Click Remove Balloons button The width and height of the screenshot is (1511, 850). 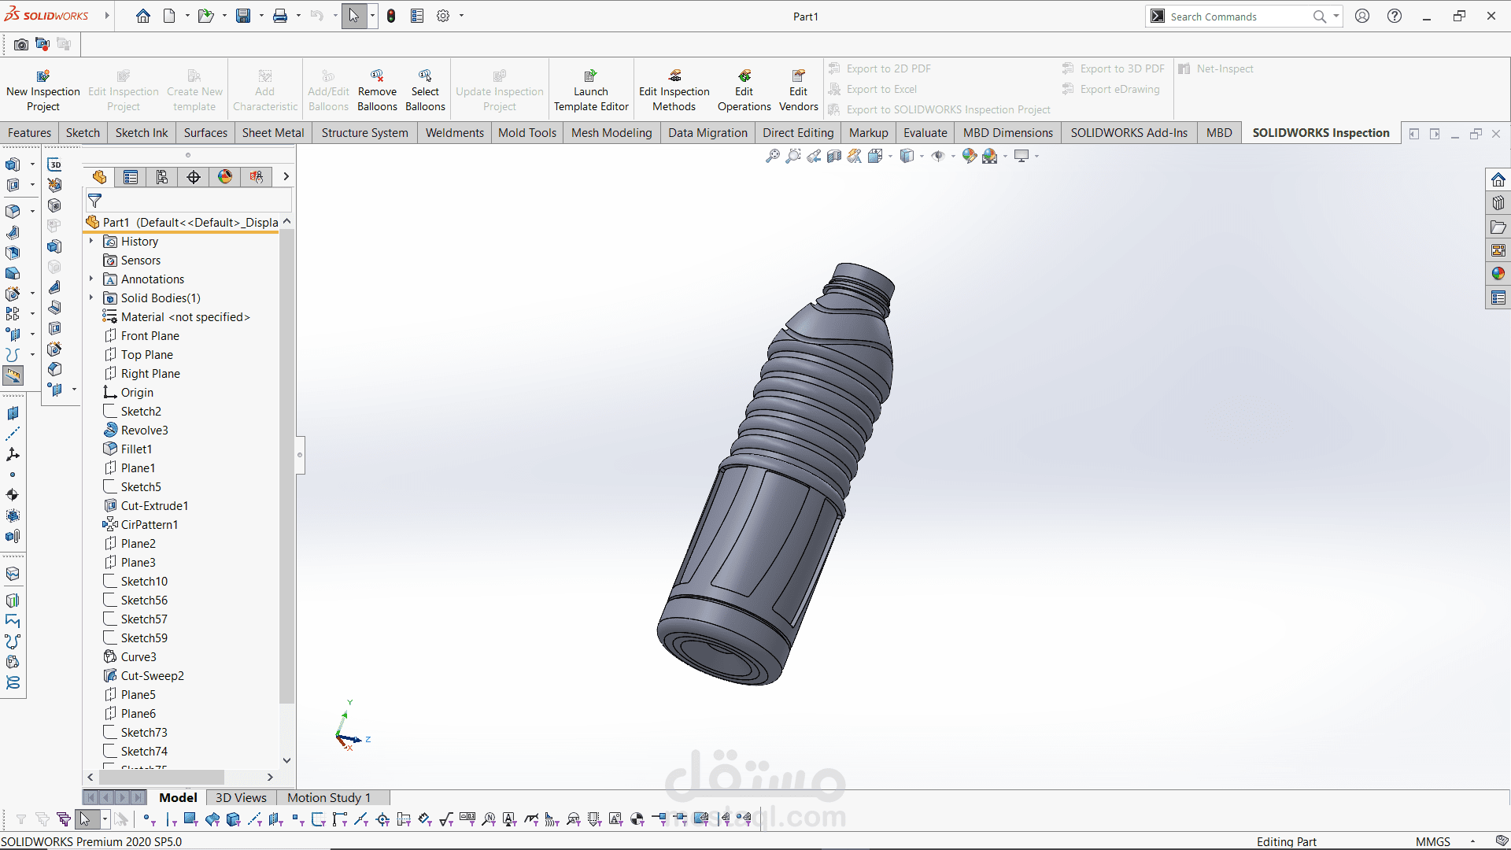[377, 91]
